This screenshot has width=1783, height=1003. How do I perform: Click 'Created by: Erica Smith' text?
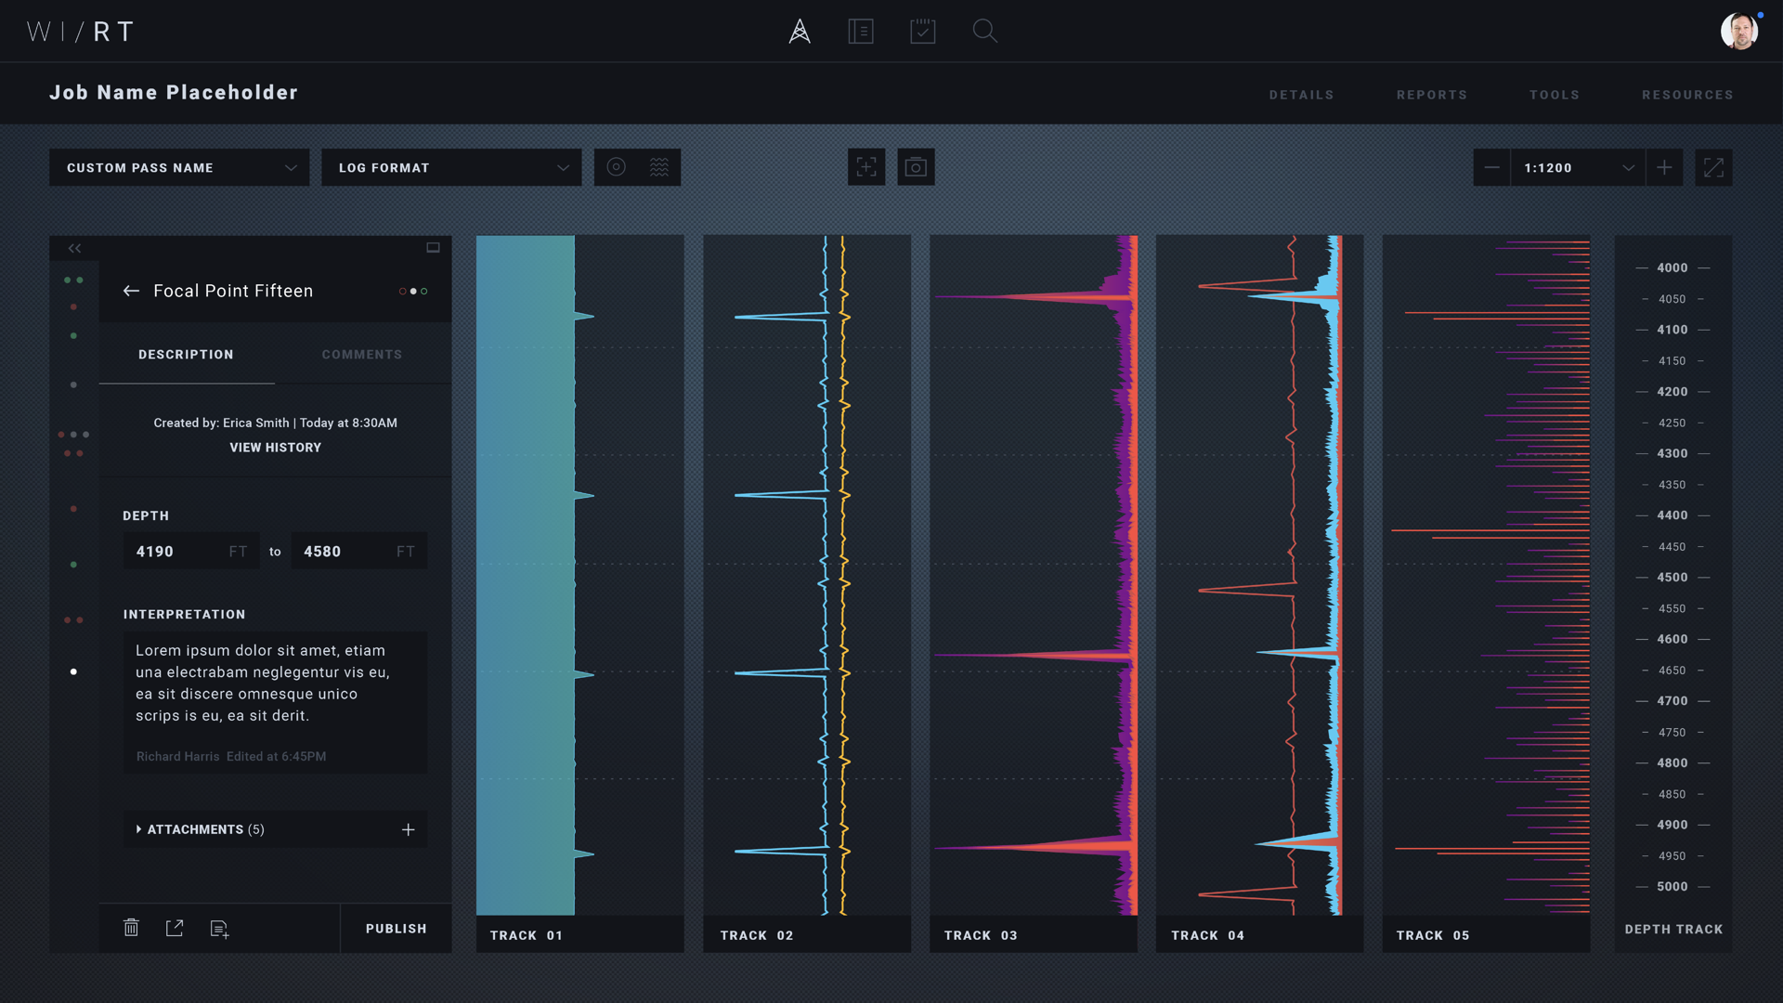tap(222, 423)
